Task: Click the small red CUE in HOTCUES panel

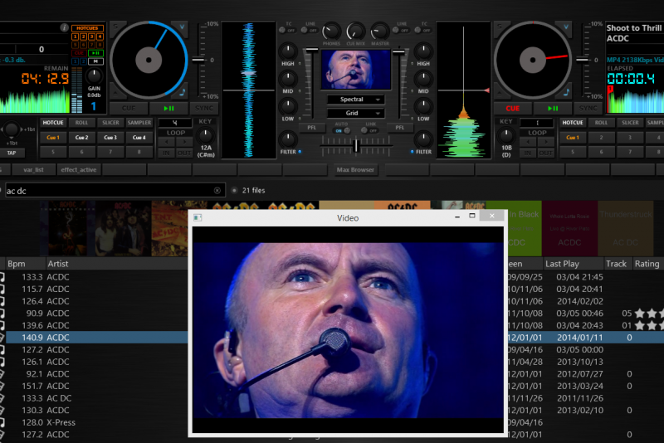Action: [x=79, y=53]
